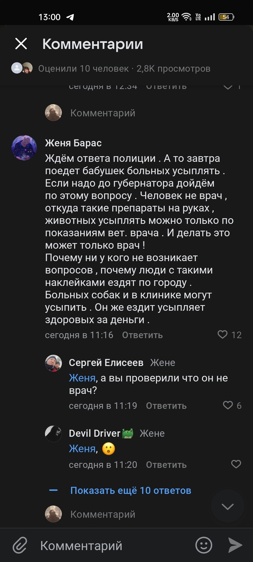
Task: Close the comments panel with X
Action: pyautogui.click(x=21, y=44)
